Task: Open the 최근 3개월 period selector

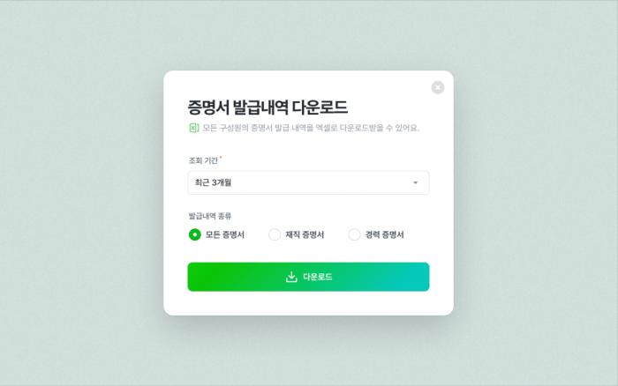Action: pyautogui.click(x=308, y=182)
